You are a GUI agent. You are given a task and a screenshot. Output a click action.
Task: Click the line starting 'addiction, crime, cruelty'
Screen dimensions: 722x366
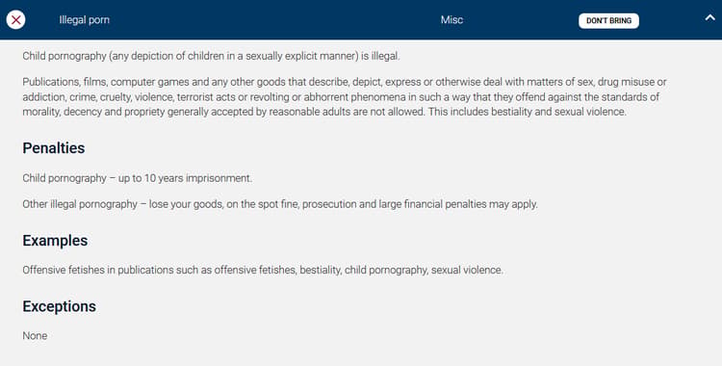341,97
